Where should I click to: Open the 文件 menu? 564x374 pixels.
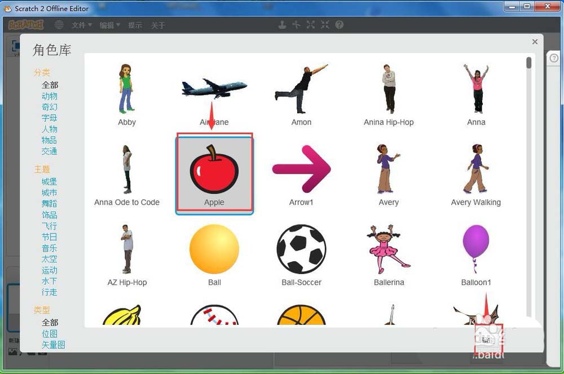pos(82,25)
